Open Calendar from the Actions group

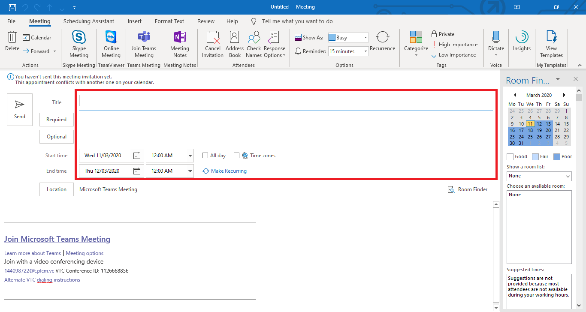tap(37, 38)
